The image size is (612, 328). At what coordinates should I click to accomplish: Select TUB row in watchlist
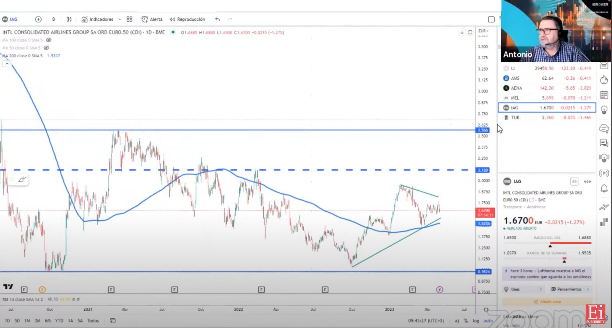tap(547, 118)
